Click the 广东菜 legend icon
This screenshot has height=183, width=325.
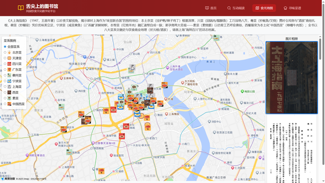(x=9, y=69)
